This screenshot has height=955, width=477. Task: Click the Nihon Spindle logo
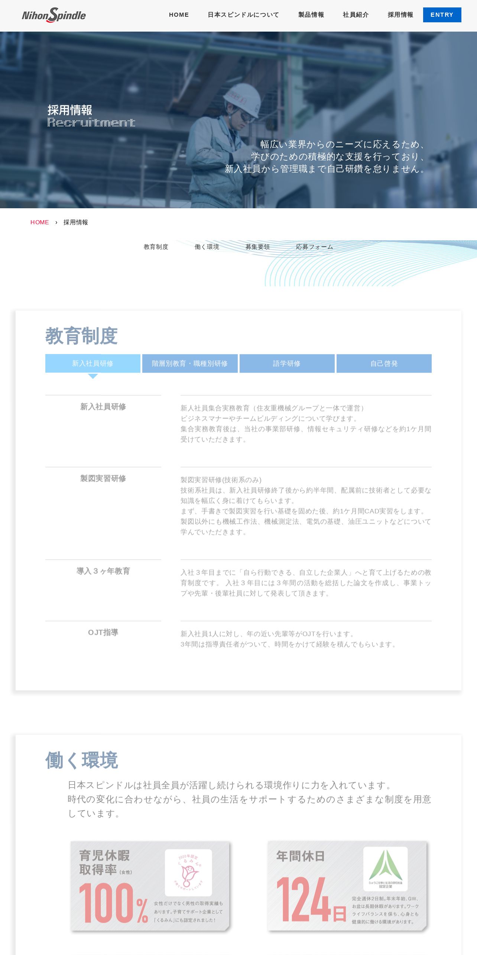pyautogui.click(x=54, y=15)
